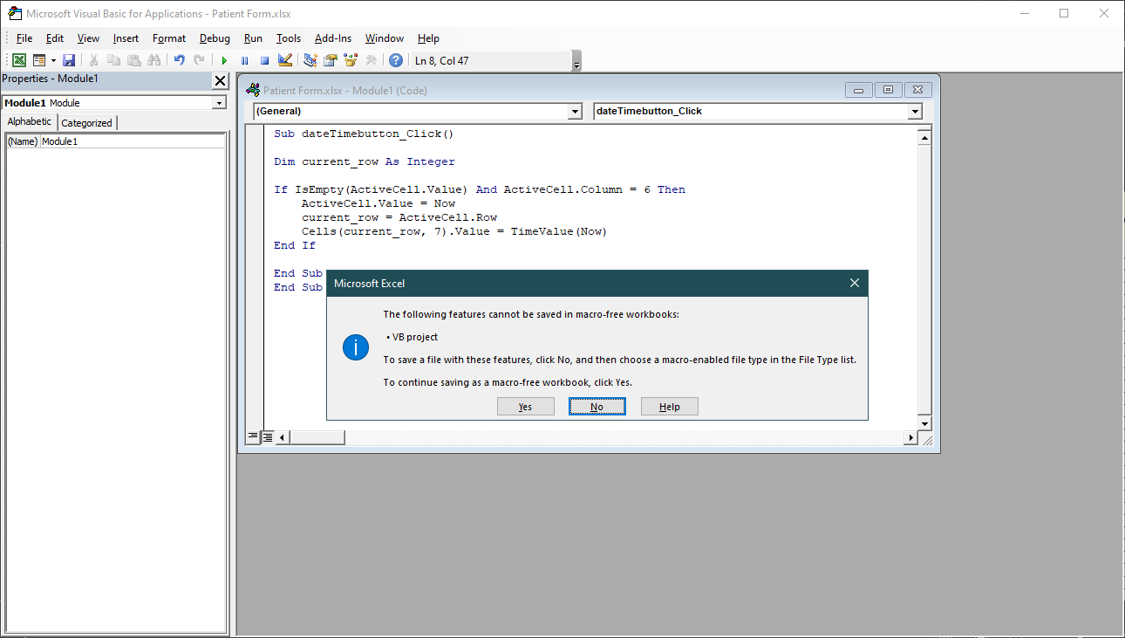Save the project with the floppy disk icon
1125x638 pixels.
[69, 60]
